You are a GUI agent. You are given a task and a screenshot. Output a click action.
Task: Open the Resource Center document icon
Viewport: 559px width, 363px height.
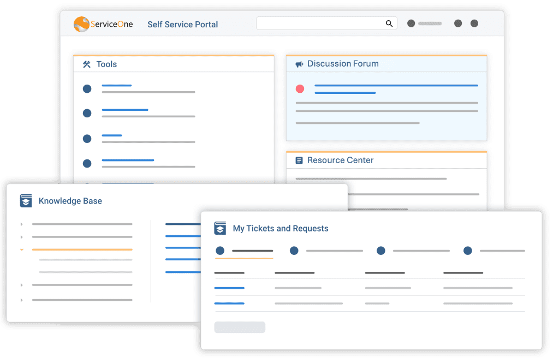tap(299, 160)
